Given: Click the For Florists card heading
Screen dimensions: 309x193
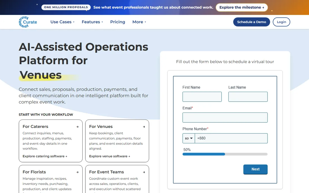Looking at the screenshot, I should 34,172.
